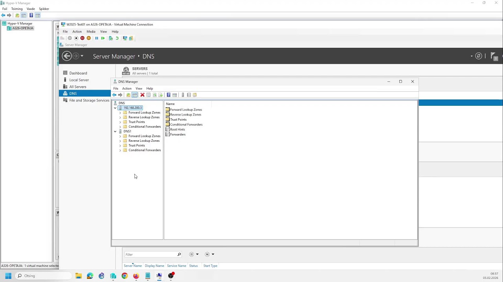Select Forwarders in DNS Manager list

(175, 134)
